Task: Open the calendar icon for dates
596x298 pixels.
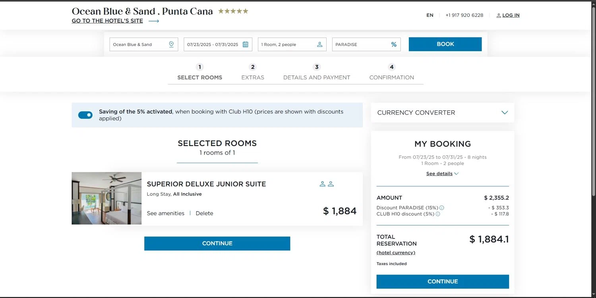Action: [x=246, y=44]
